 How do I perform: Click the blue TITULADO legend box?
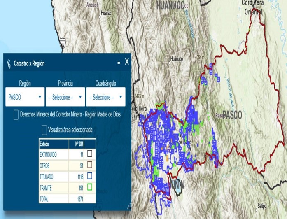pyautogui.click(x=90, y=176)
